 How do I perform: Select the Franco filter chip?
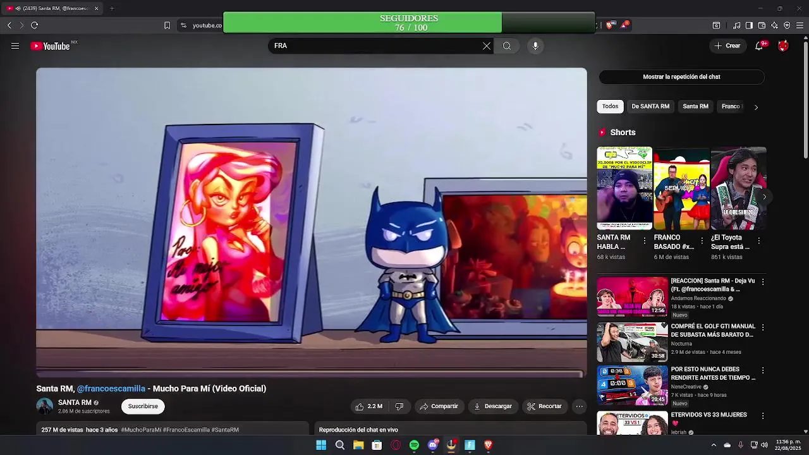pos(731,106)
